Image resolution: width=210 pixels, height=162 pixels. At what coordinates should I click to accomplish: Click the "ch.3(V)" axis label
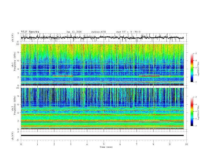click(13, 136)
